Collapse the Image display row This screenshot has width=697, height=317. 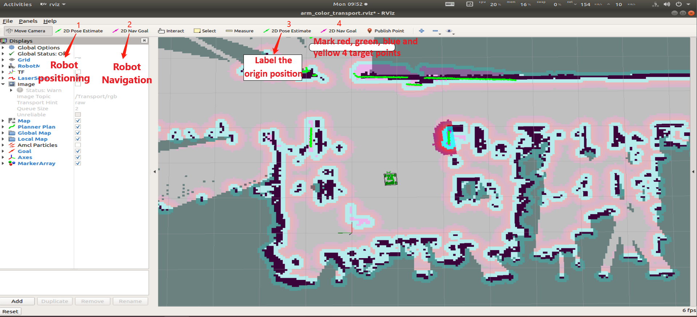click(3, 84)
